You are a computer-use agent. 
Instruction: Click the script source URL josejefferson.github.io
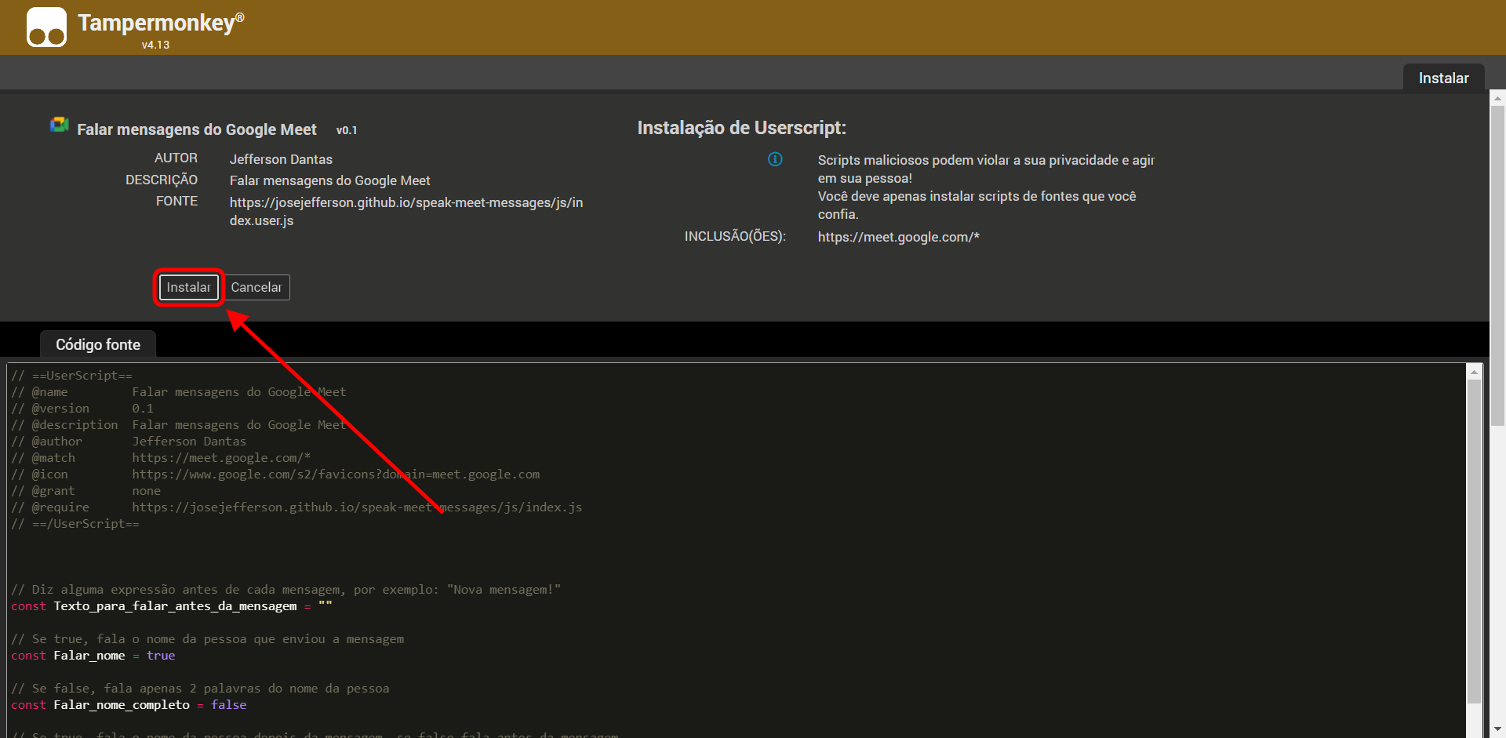[406, 211]
